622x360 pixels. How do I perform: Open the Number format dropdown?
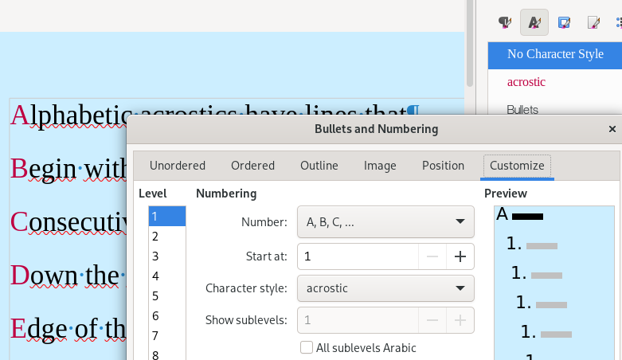pyautogui.click(x=385, y=222)
